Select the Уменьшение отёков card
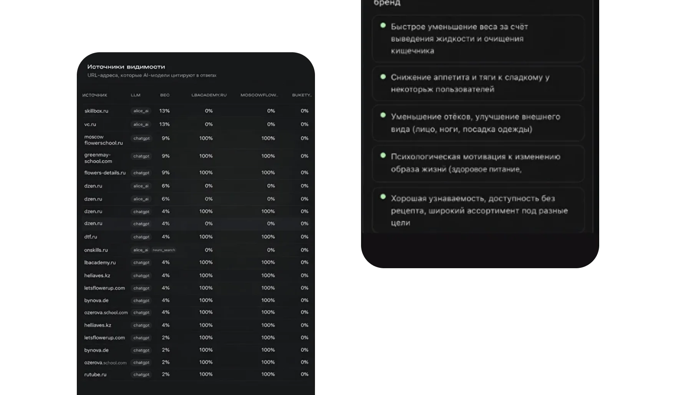 point(479,123)
